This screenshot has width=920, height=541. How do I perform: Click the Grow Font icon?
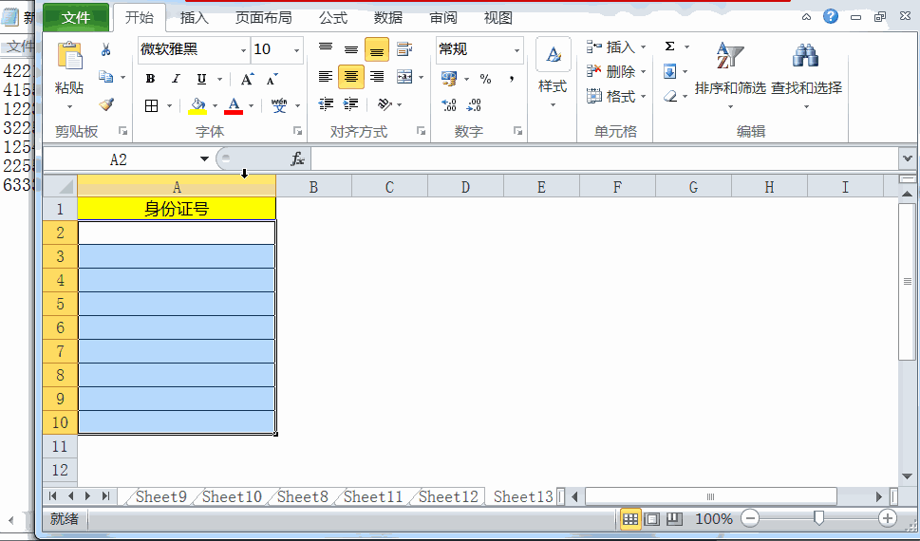pyautogui.click(x=247, y=79)
